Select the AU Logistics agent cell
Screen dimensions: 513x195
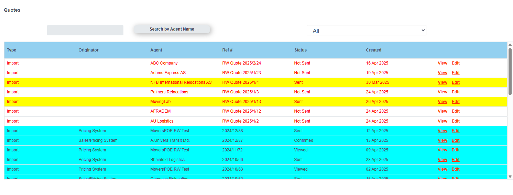[162, 121]
